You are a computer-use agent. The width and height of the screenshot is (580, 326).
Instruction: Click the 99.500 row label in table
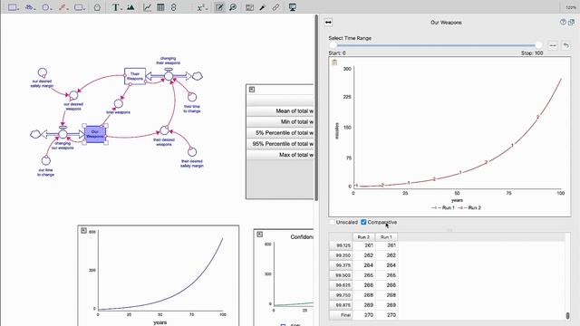pyautogui.click(x=341, y=275)
